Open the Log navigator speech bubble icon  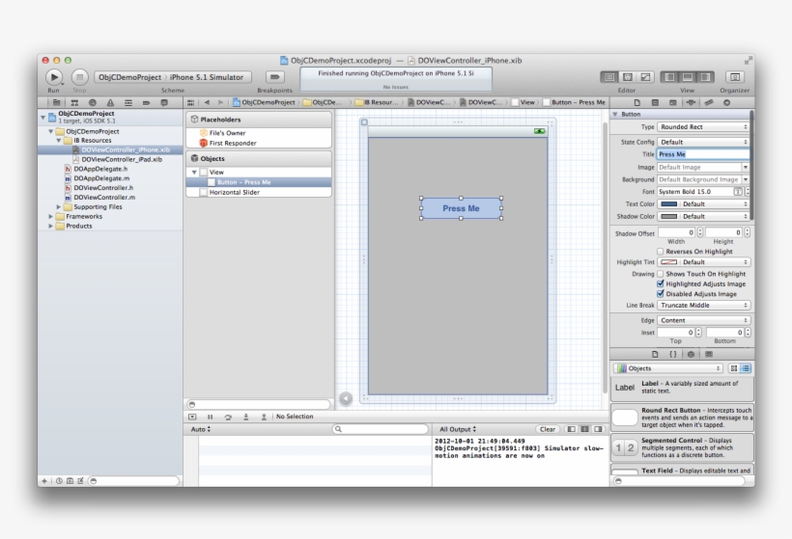pos(164,103)
